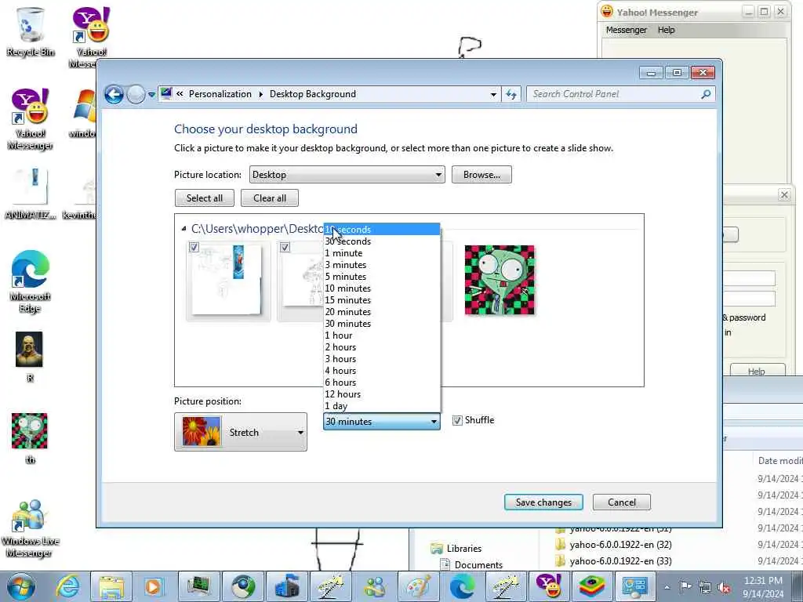
Task: Select the desktop image icon labeled R
Action: coord(29,357)
